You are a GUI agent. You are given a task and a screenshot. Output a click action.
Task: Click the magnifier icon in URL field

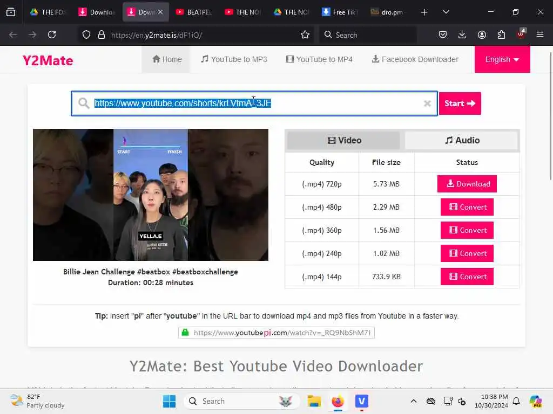coord(84,103)
